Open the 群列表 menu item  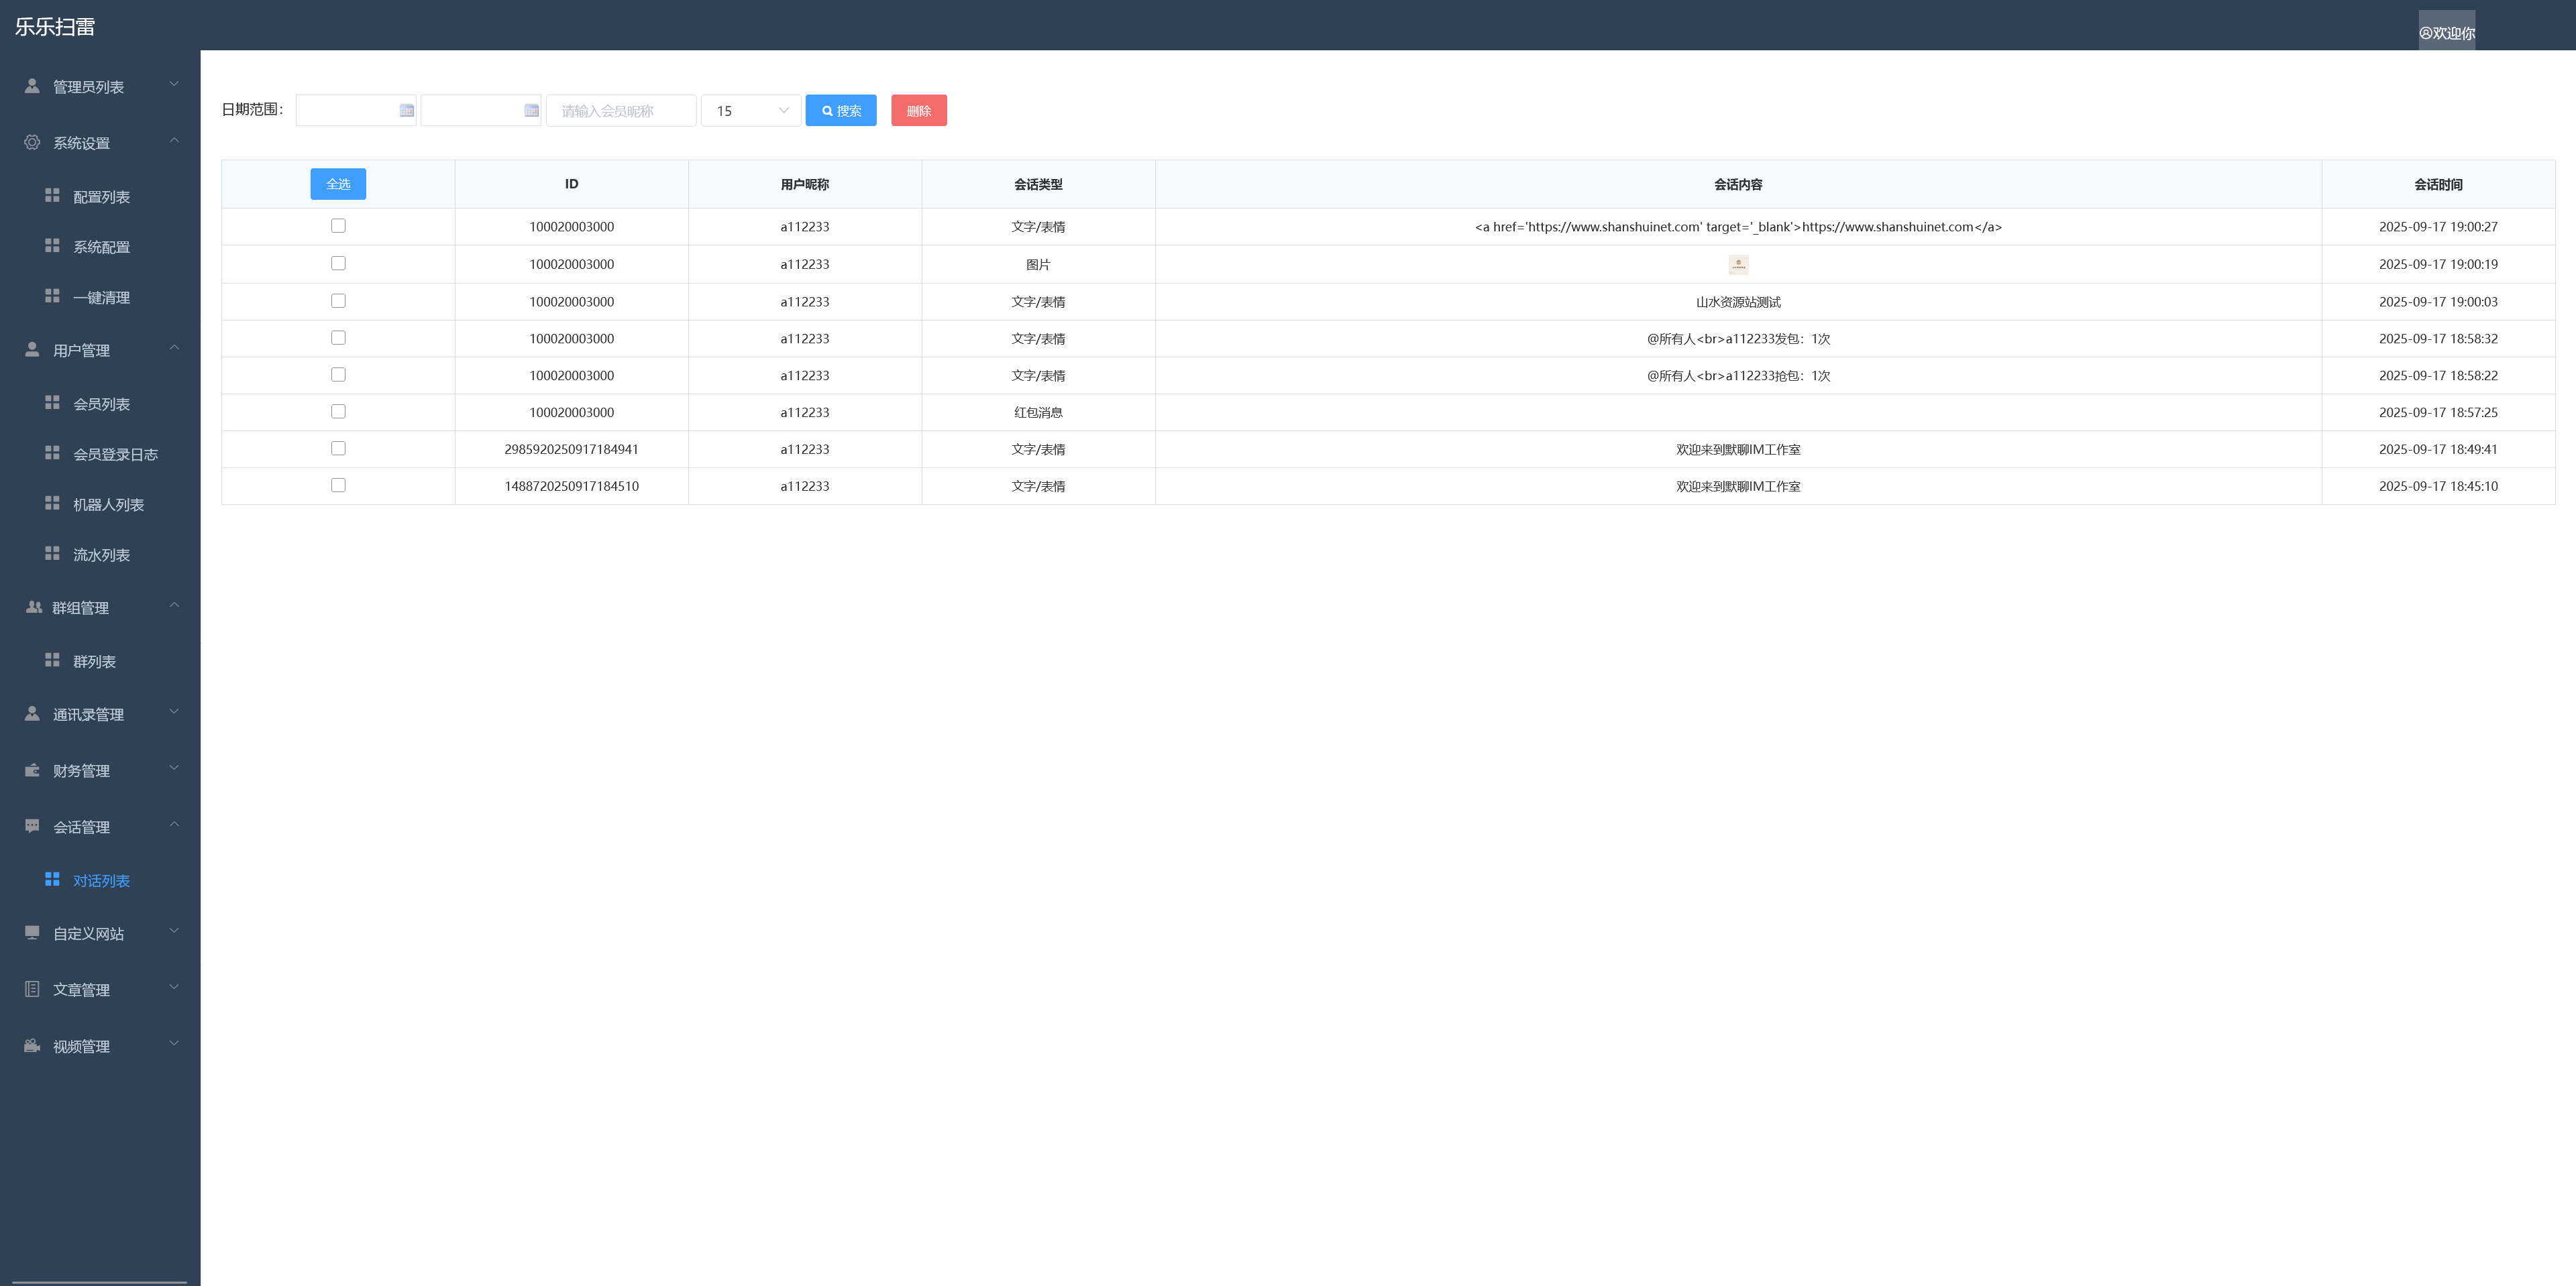tap(94, 662)
